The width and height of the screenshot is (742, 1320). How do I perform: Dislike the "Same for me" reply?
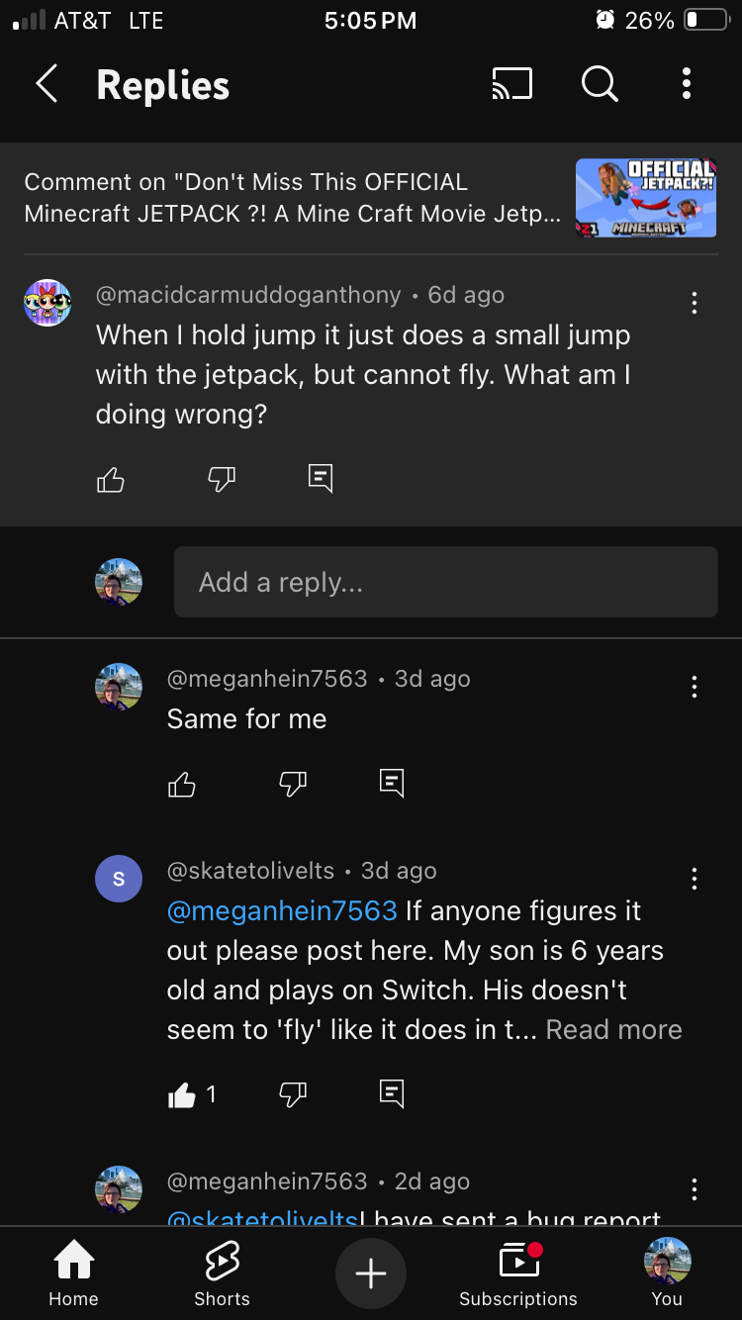click(293, 785)
